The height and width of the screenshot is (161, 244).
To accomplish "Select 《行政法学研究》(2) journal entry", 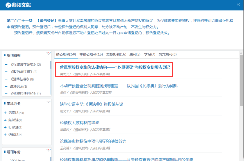I will [x=26, y=65].
